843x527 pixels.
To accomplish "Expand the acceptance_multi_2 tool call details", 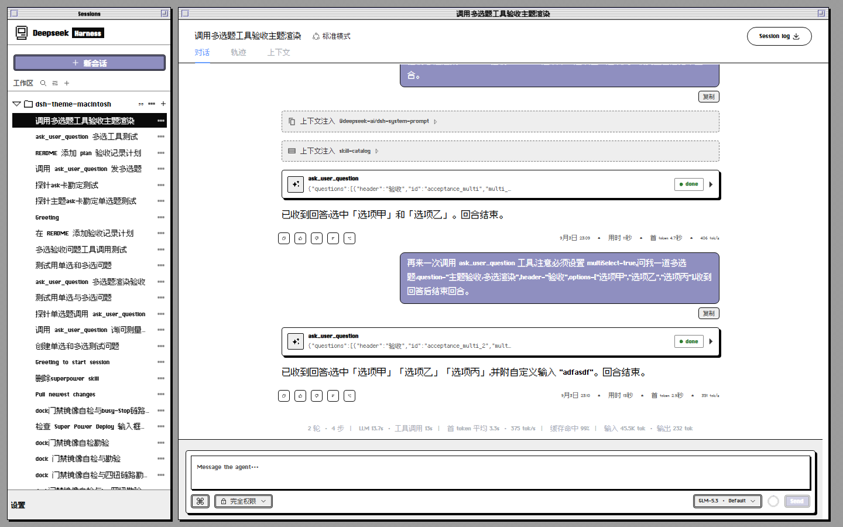I will click(711, 341).
